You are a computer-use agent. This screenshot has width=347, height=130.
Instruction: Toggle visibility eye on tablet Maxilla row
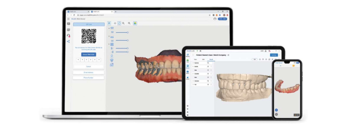(208, 67)
